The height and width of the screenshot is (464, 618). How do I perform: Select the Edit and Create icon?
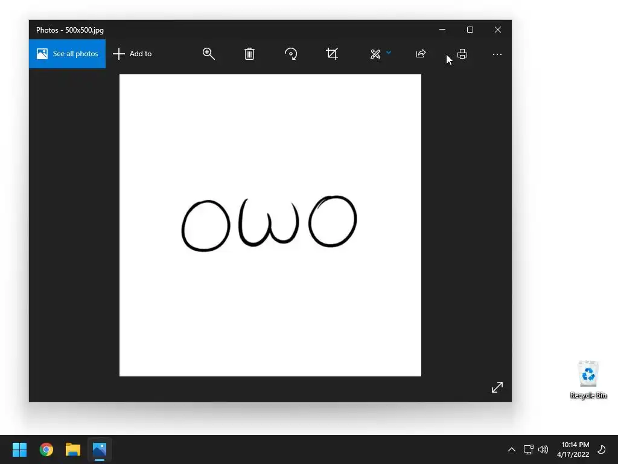point(375,54)
